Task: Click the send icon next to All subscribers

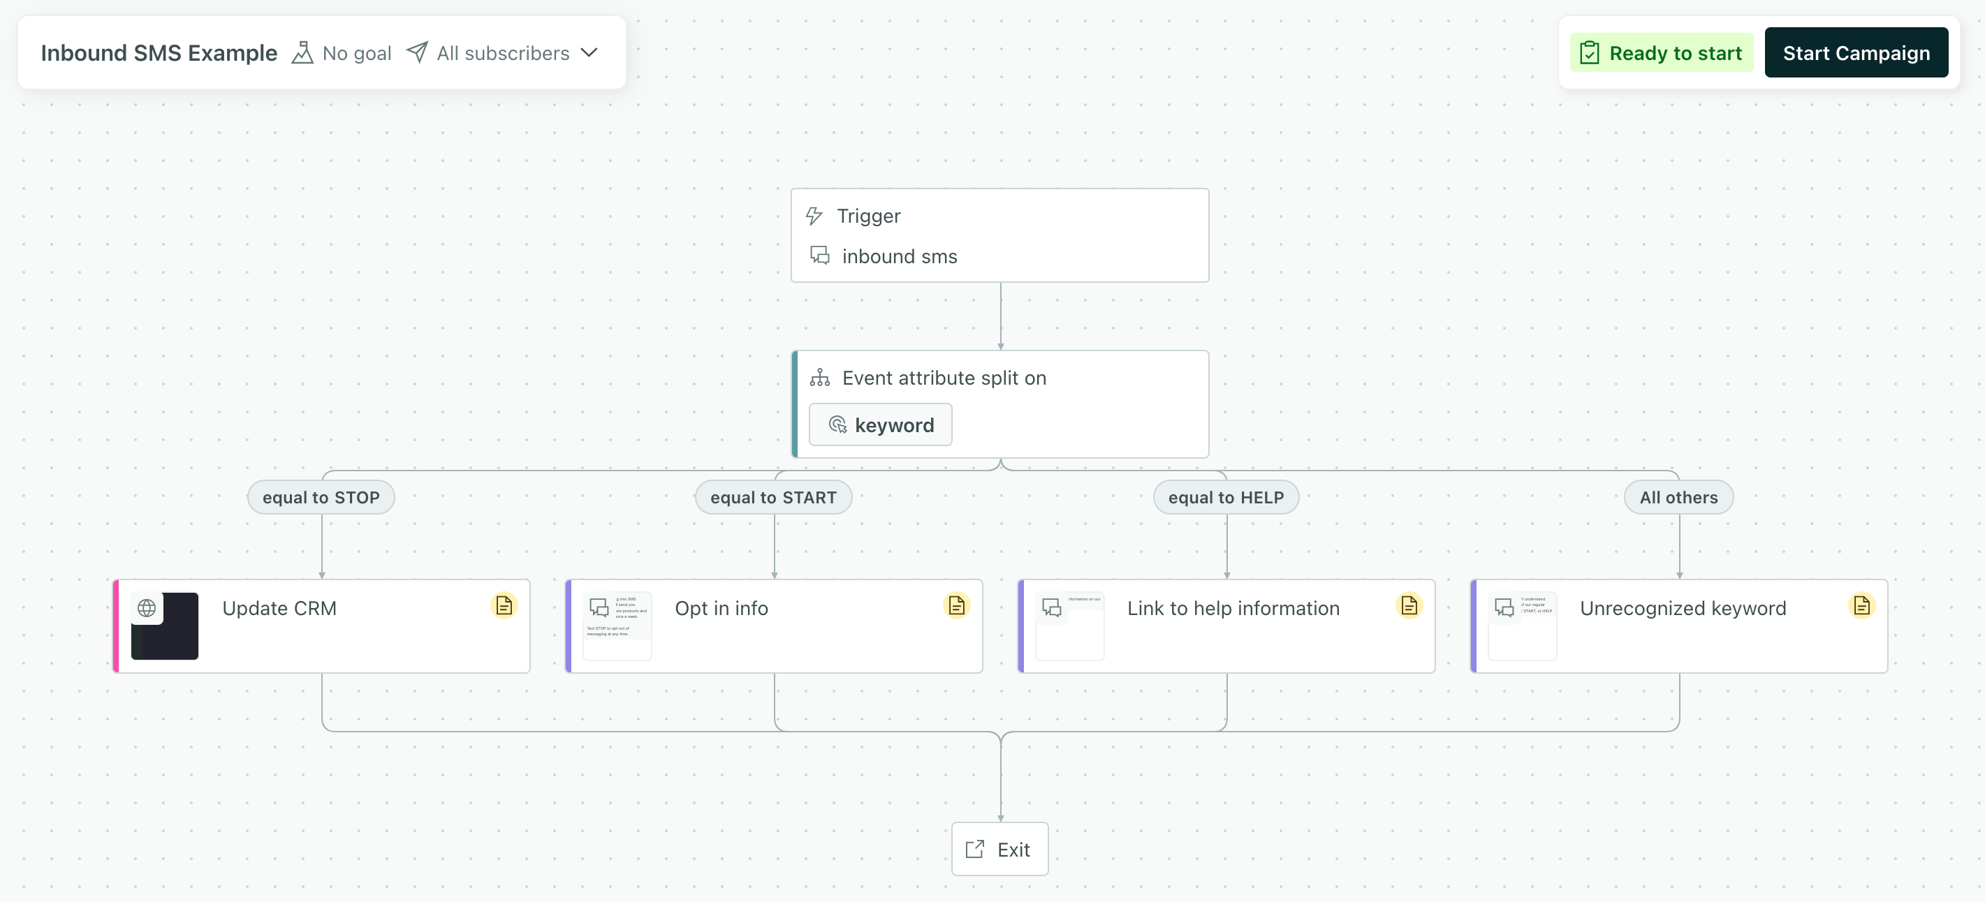Action: pos(417,52)
